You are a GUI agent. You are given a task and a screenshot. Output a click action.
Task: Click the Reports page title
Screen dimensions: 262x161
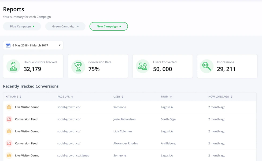pyautogui.click(x=13, y=9)
